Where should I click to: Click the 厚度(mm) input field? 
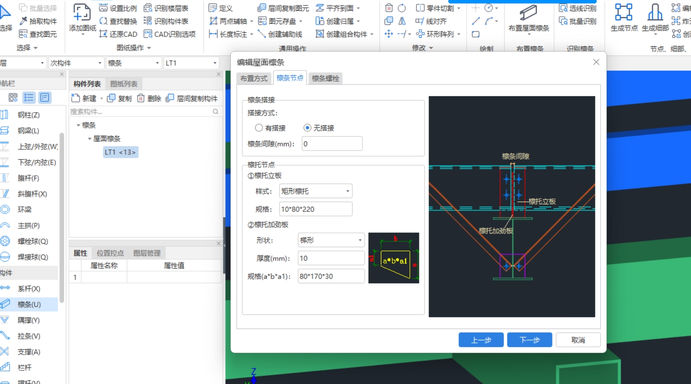coord(331,258)
